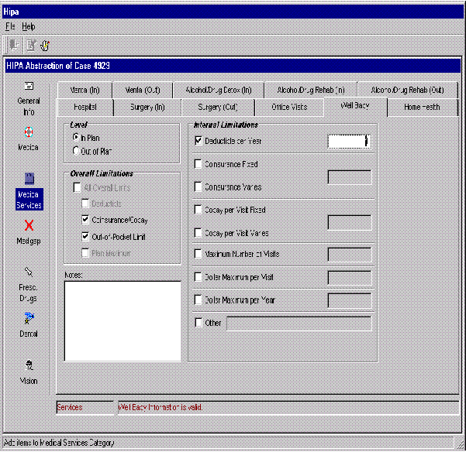466x452 pixels.
Task: Open the Help menu
Action: coord(29,26)
